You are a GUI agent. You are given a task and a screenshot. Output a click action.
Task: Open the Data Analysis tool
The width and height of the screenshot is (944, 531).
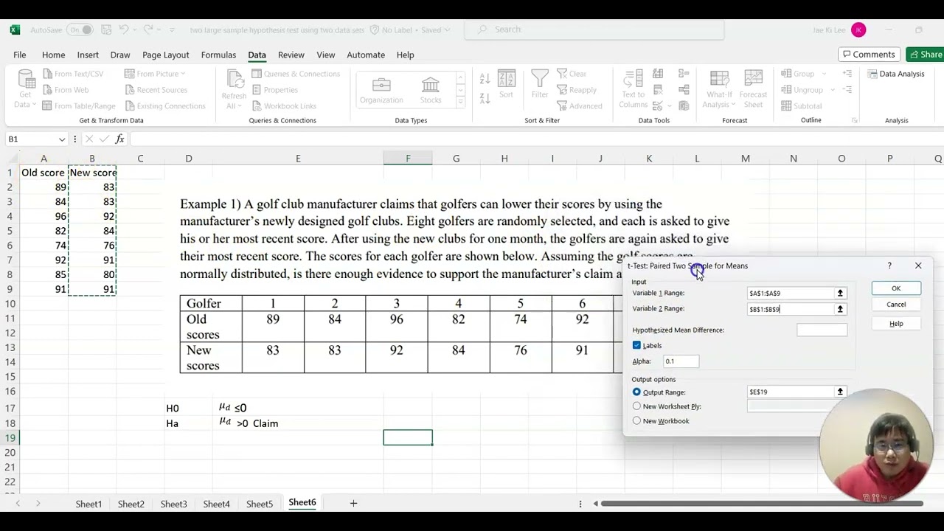pos(896,74)
